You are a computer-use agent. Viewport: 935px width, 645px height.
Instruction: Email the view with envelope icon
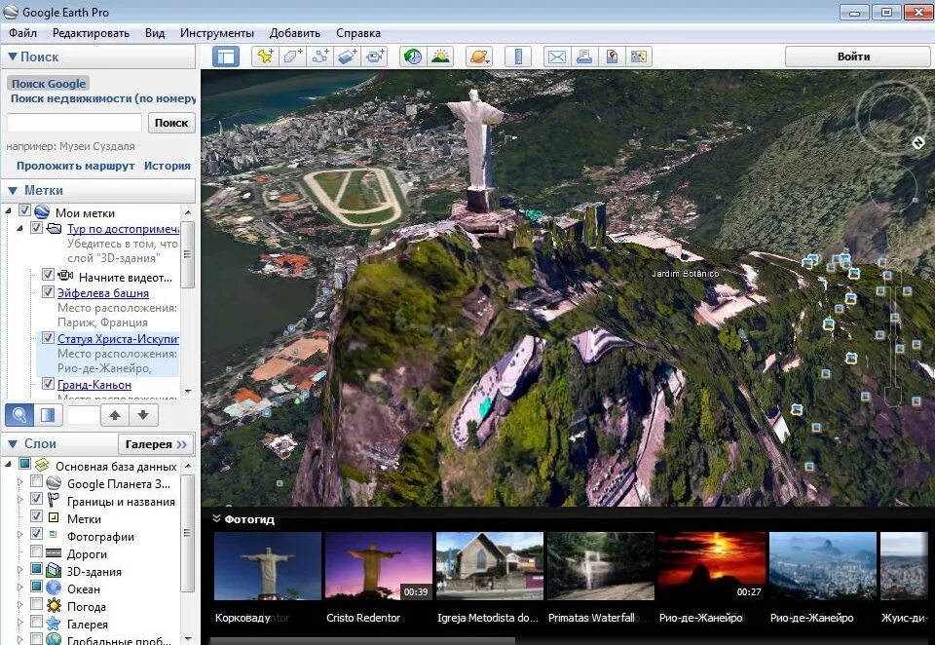pos(556,57)
